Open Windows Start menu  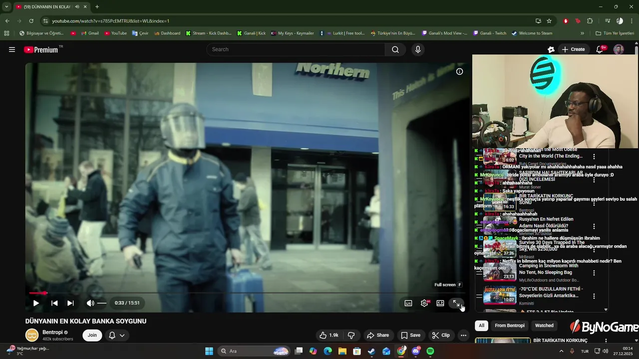(x=209, y=351)
